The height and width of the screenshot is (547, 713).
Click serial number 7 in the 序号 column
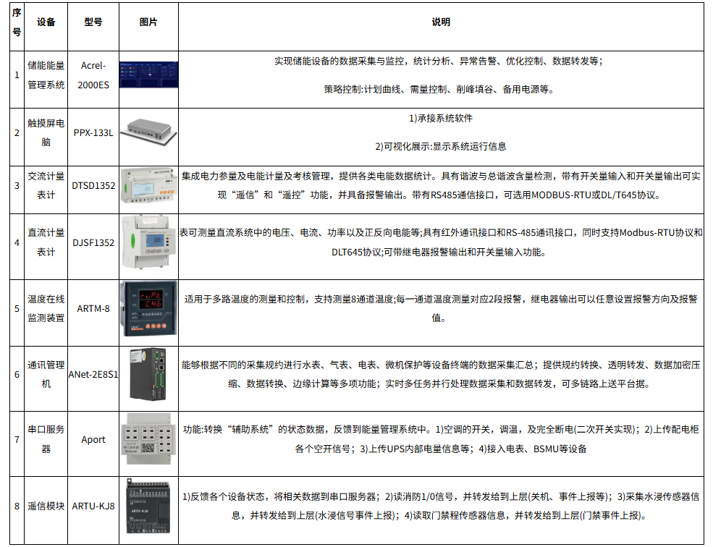(17, 439)
